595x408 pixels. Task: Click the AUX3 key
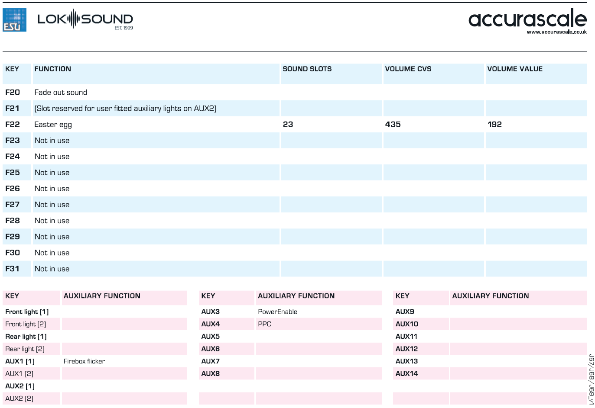(x=210, y=312)
